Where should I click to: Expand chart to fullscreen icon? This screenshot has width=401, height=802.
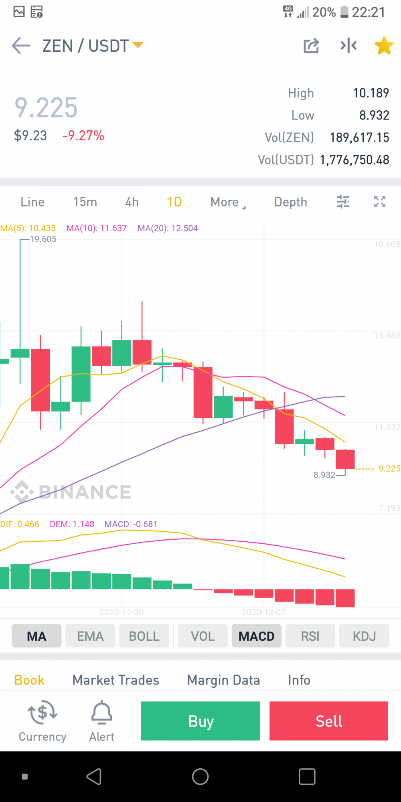[380, 202]
